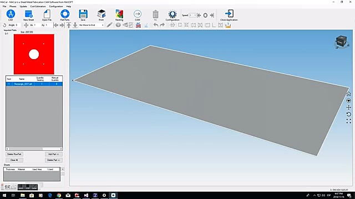The width and height of the screenshot is (355, 199).
Task: Select the Rectangle_DOT.dxf row
Action: click(x=34, y=84)
